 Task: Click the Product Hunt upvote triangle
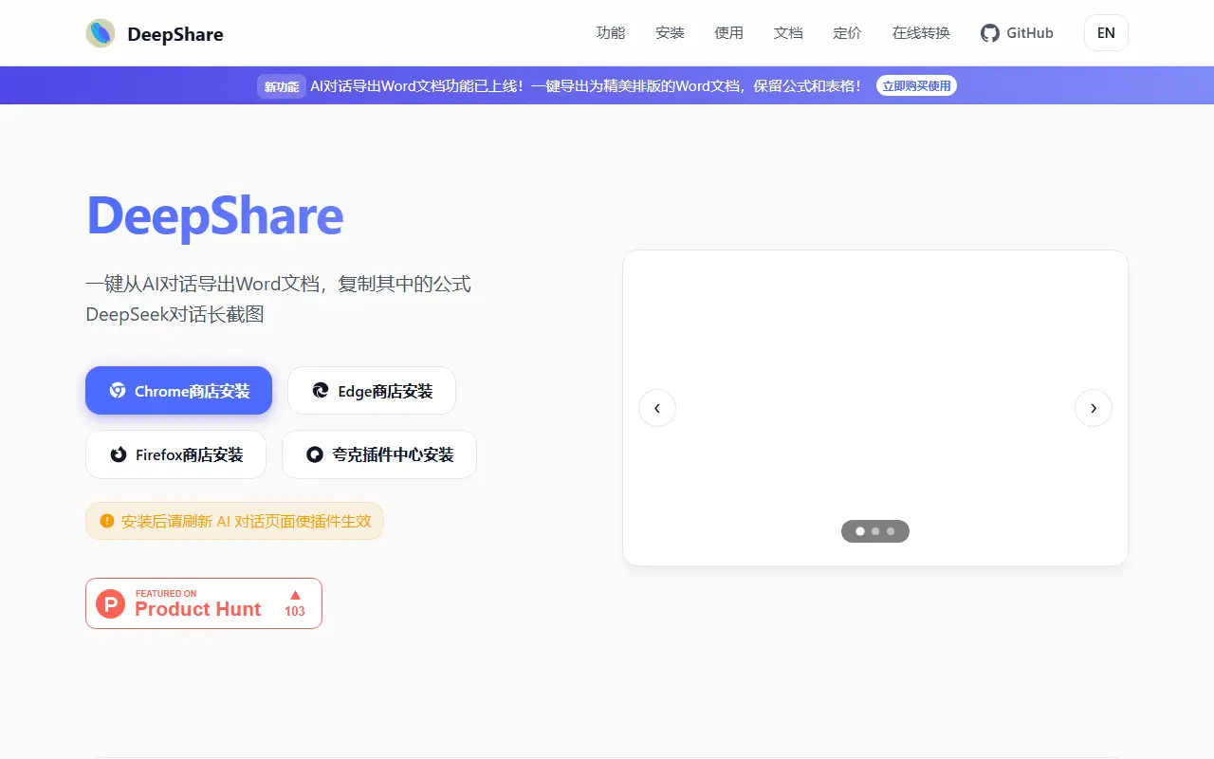295,595
